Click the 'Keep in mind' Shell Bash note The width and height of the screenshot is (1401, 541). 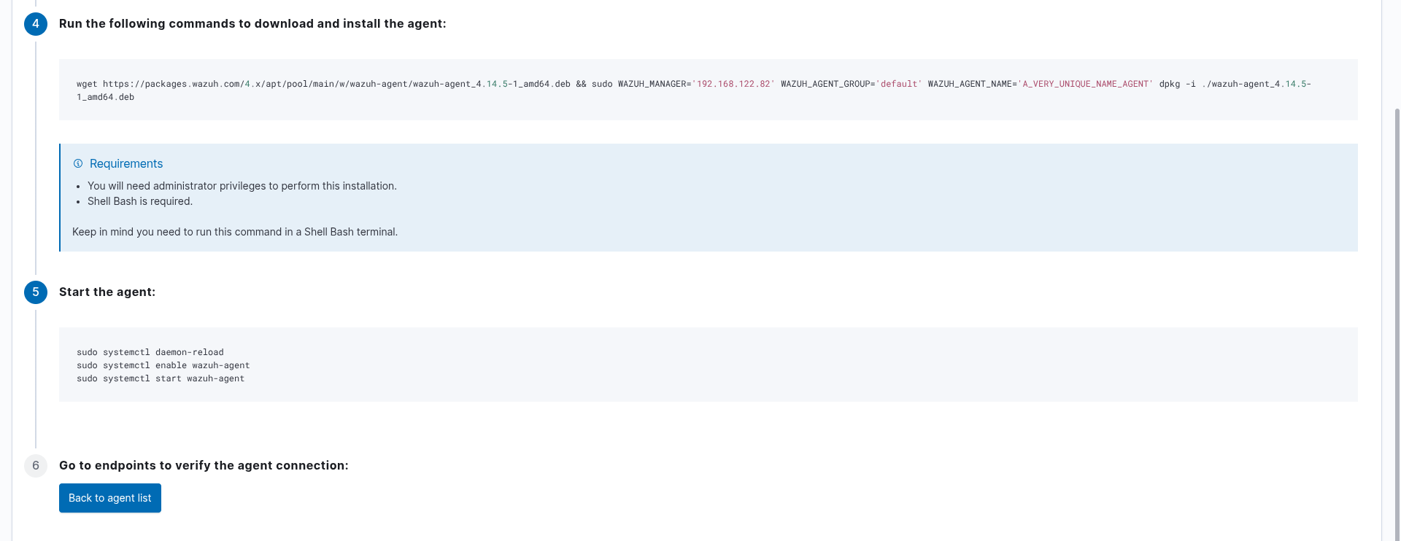[x=235, y=232]
